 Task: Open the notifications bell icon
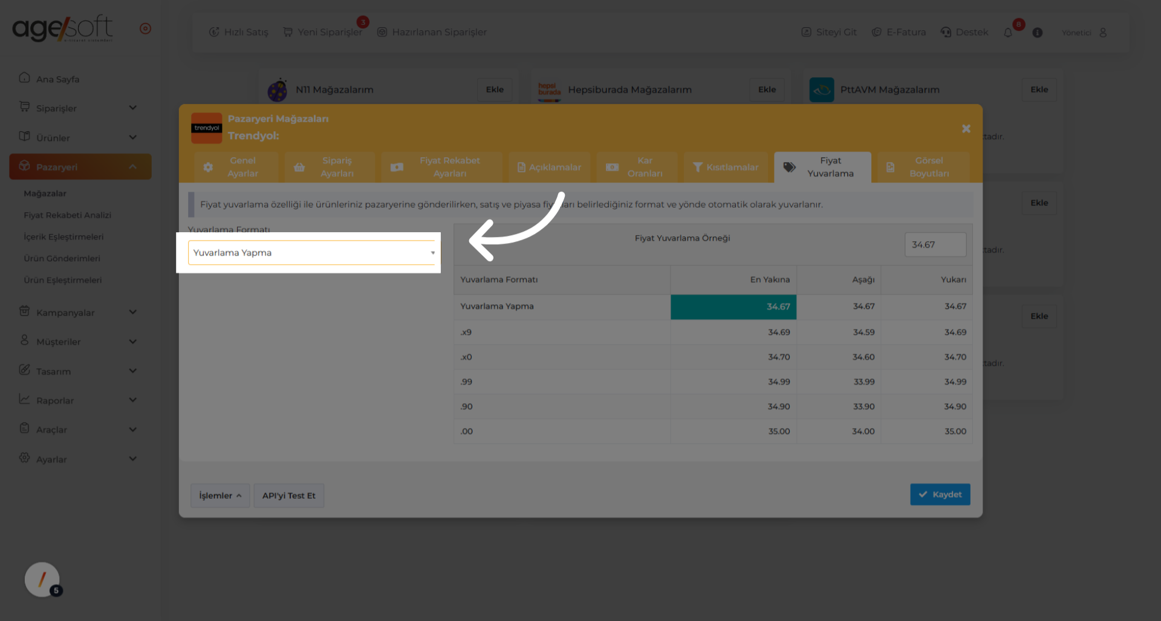click(x=1008, y=33)
